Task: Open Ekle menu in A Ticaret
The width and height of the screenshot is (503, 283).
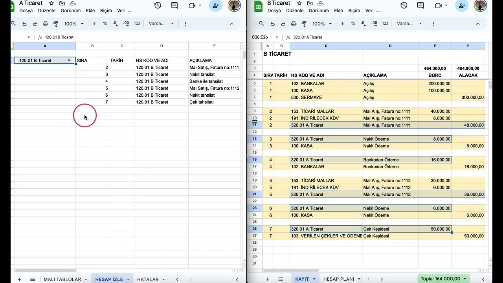Action: [x=90, y=11]
